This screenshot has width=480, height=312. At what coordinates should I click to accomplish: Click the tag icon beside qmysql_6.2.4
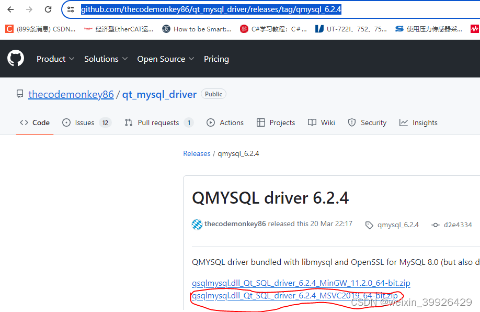point(370,225)
